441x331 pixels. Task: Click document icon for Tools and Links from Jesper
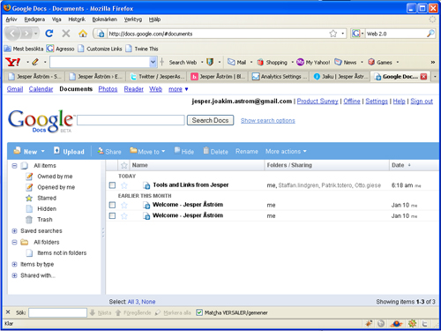point(146,185)
